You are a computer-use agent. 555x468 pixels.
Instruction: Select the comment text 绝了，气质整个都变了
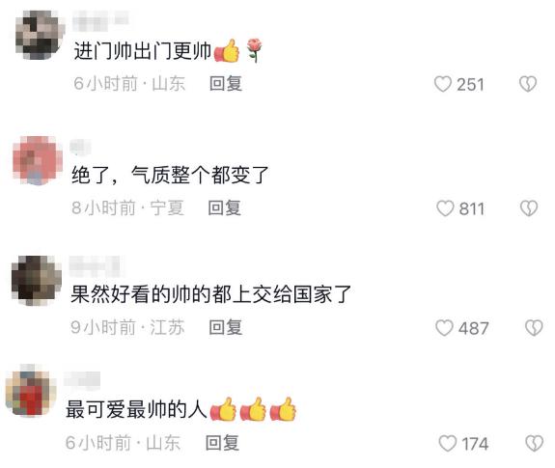coord(170,175)
